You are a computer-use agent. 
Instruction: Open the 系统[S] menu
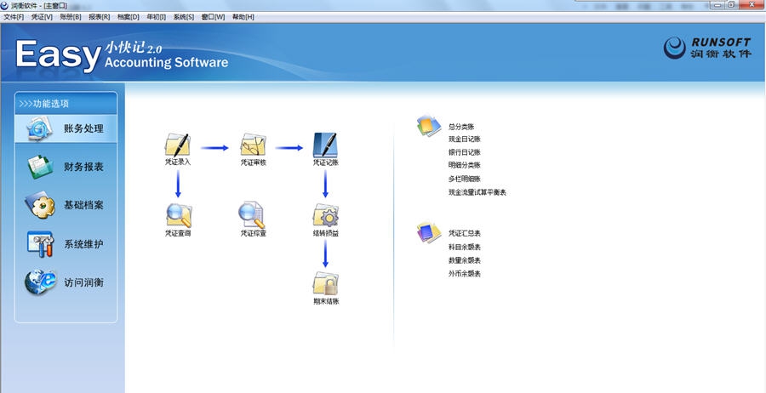pos(184,17)
